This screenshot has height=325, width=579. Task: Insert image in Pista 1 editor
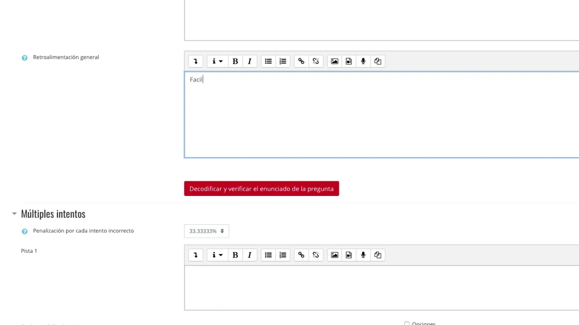point(334,255)
